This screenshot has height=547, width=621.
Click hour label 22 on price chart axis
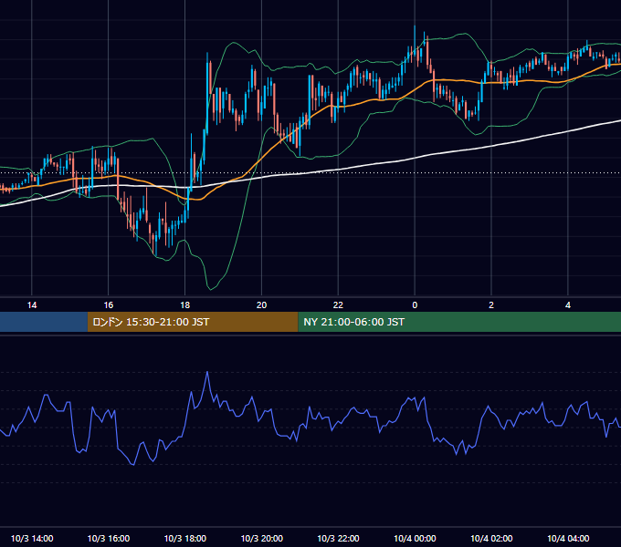point(338,305)
